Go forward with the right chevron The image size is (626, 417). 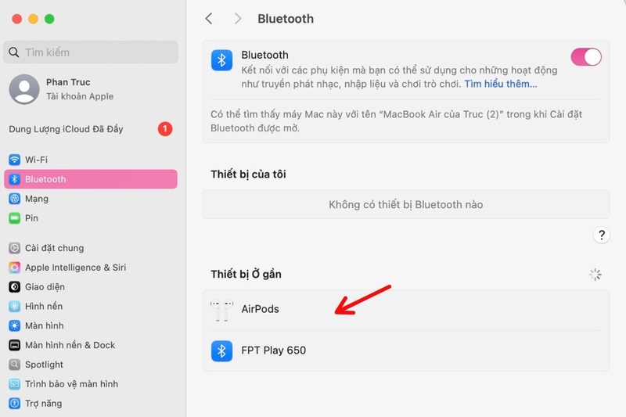coord(238,18)
